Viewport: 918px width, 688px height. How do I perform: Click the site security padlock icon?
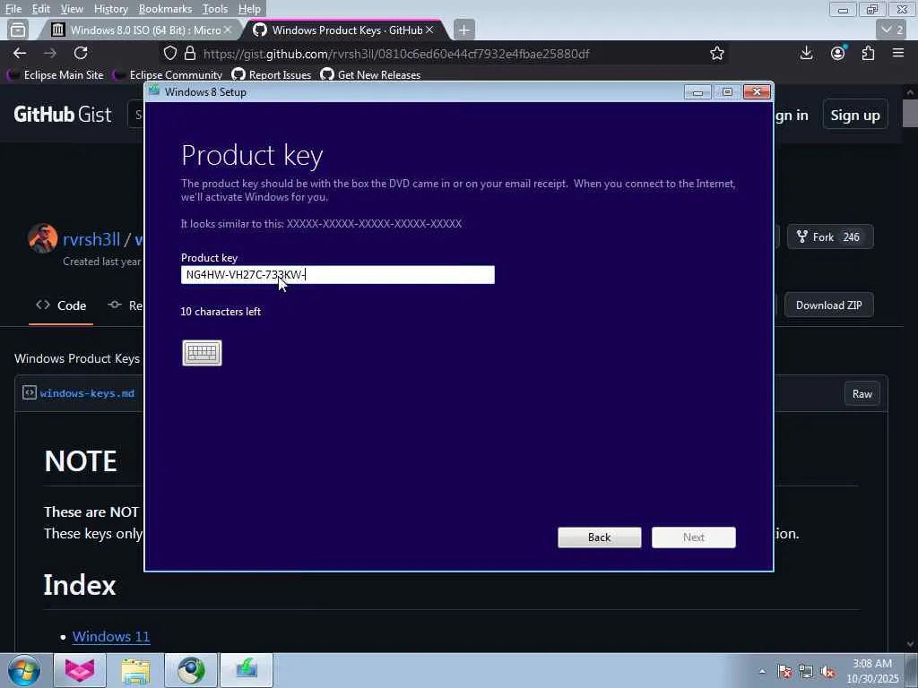(x=190, y=53)
